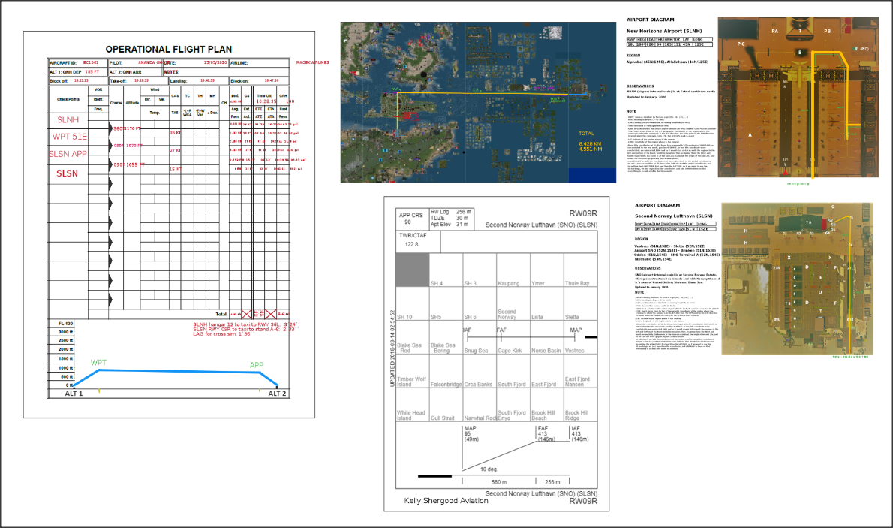
Task: Select the SLNH check point entry
Action: [x=68, y=119]
